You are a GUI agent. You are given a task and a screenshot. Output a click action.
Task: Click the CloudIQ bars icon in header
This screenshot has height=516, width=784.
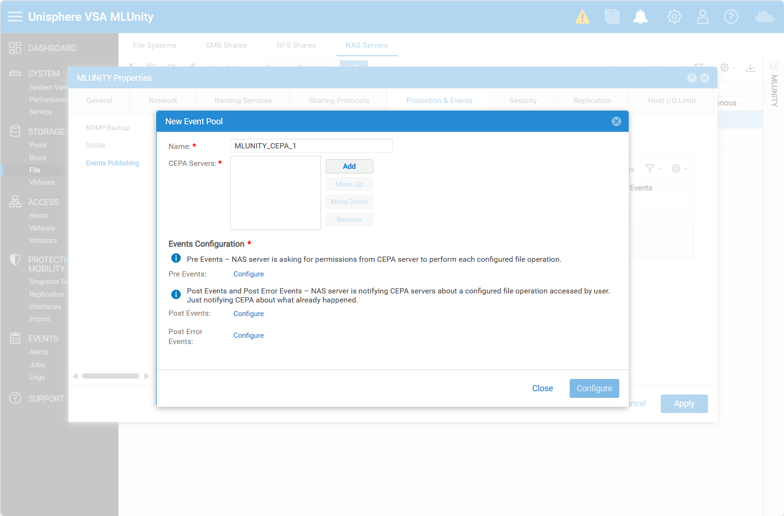pos(765,17)
